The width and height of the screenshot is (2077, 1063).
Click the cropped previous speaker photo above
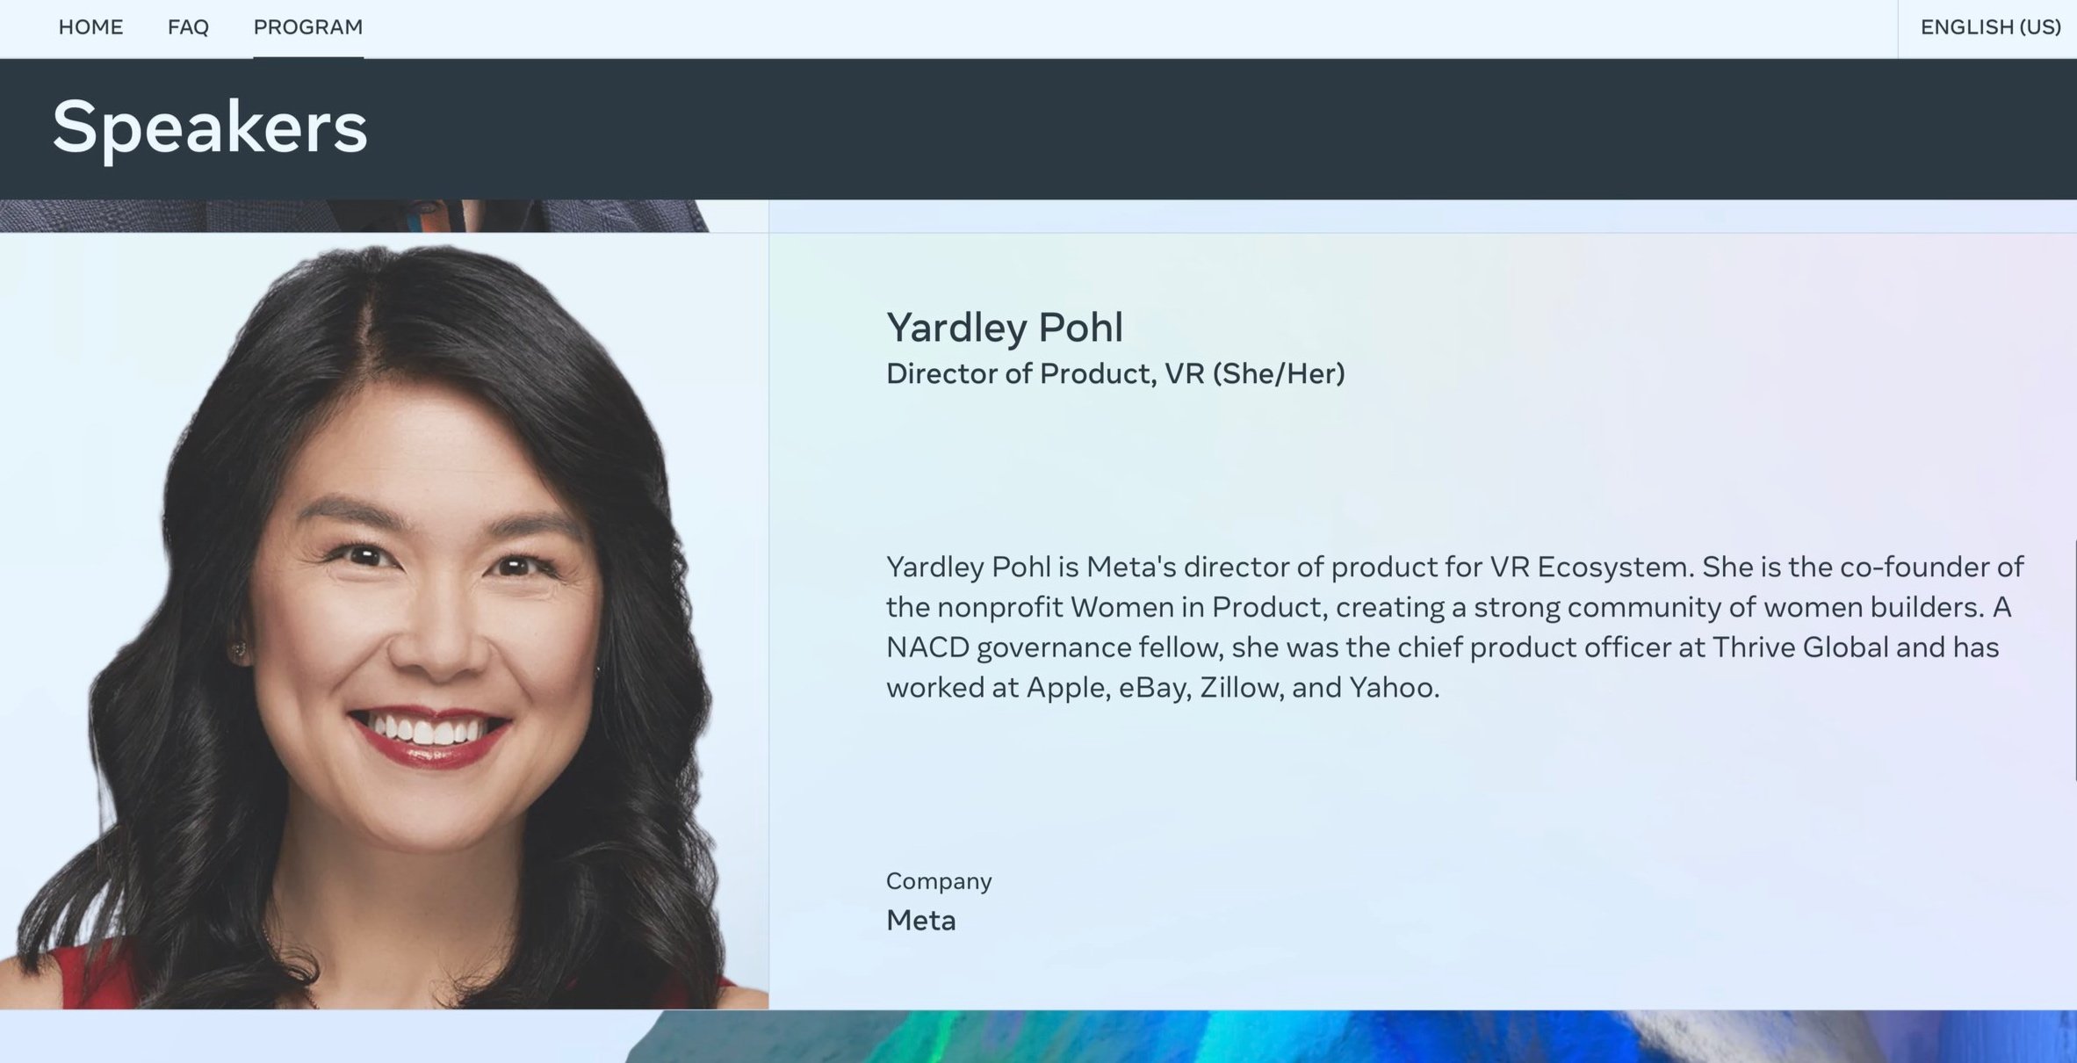[x=355, y=216]
